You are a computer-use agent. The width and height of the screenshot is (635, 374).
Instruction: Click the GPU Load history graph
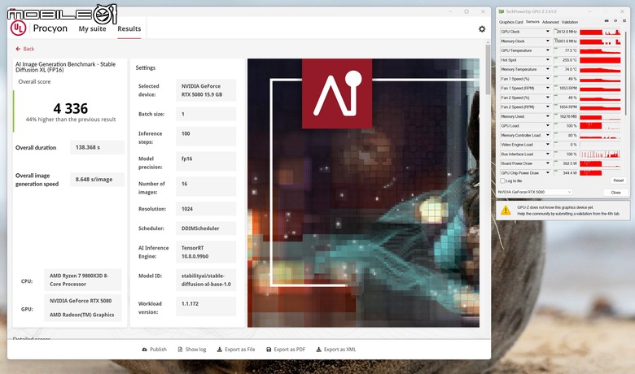click(x=600, y=126)
